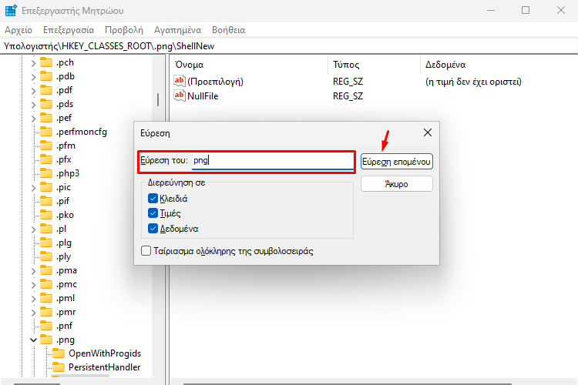Expand the .pds tree node arrow
The image size is (578, 385).
pyautogui.click(x=33, y=105)
